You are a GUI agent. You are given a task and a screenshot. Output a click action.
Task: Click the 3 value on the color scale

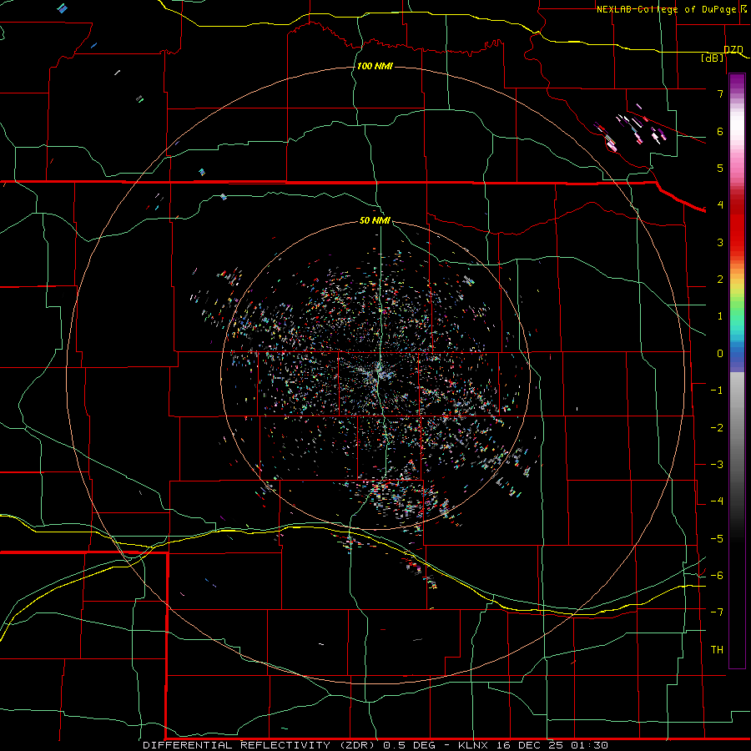coord(720,242)
